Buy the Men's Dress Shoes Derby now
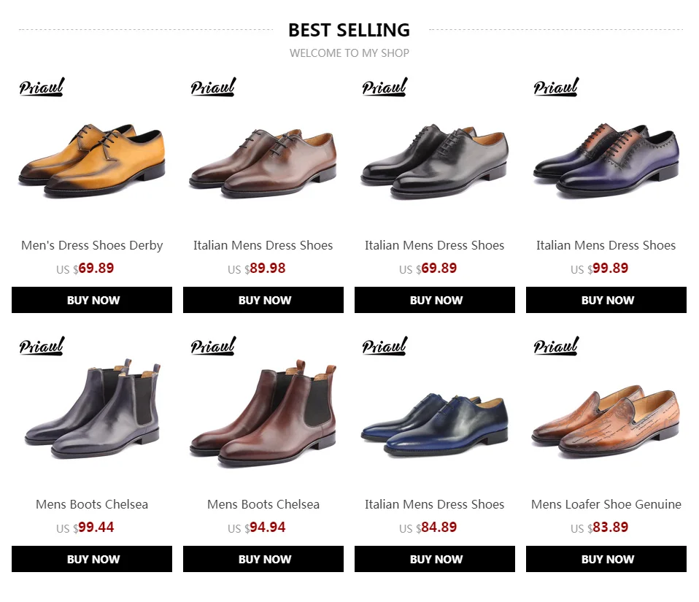Image resolution: width=699 pixels, height=602 pixels. coord(92,300)
